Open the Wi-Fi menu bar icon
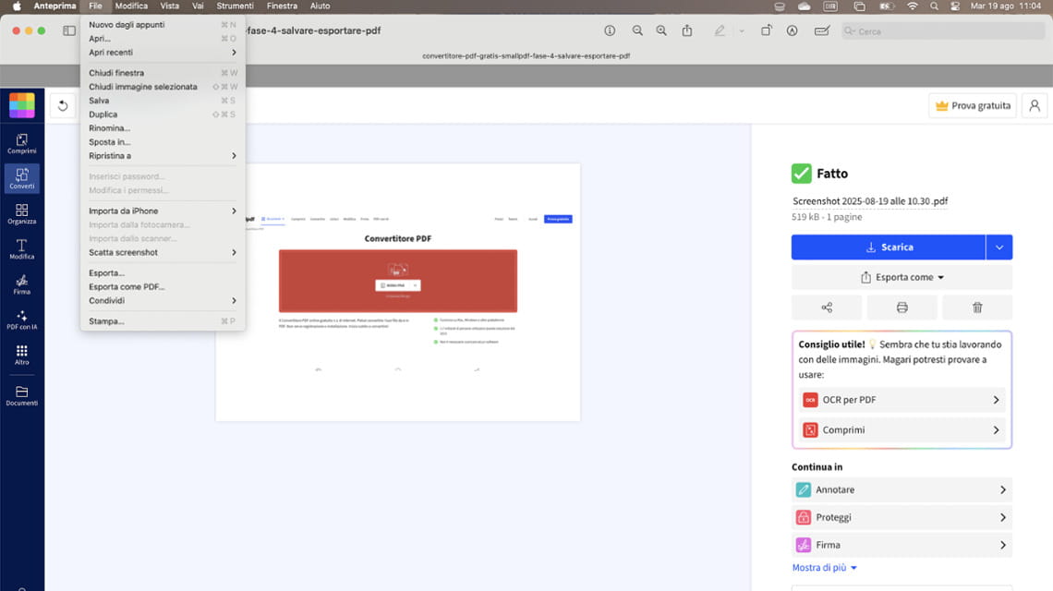The width and height of the screenshot is (1053, 591). [912, 6]
